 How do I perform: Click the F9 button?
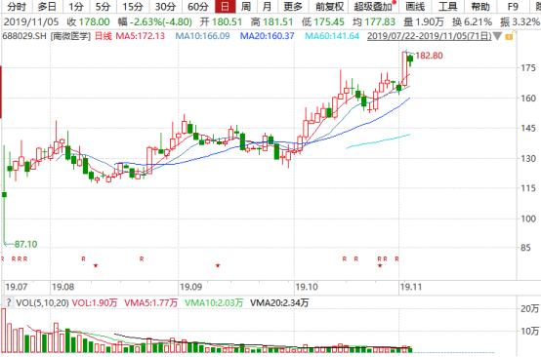pyautogui.click(x=513, y=7)
